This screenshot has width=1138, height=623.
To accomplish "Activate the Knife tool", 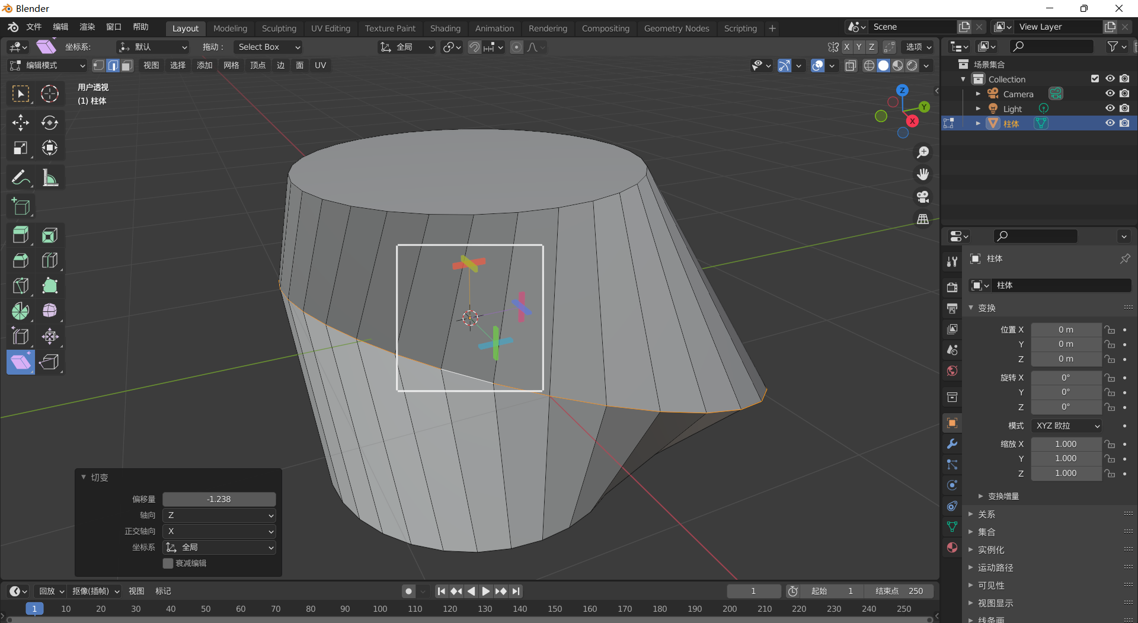I will click(21, 286).
